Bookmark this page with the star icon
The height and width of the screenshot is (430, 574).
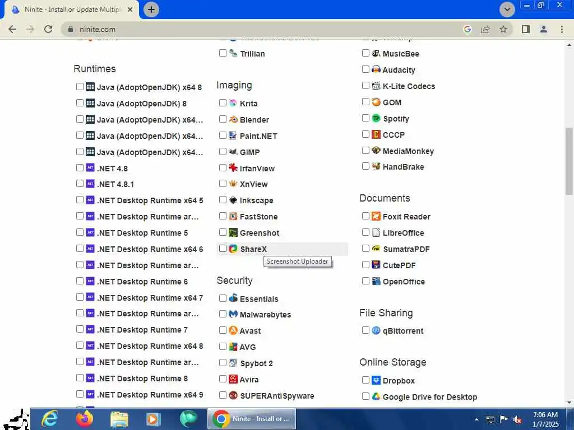click(x=503, y=29)
